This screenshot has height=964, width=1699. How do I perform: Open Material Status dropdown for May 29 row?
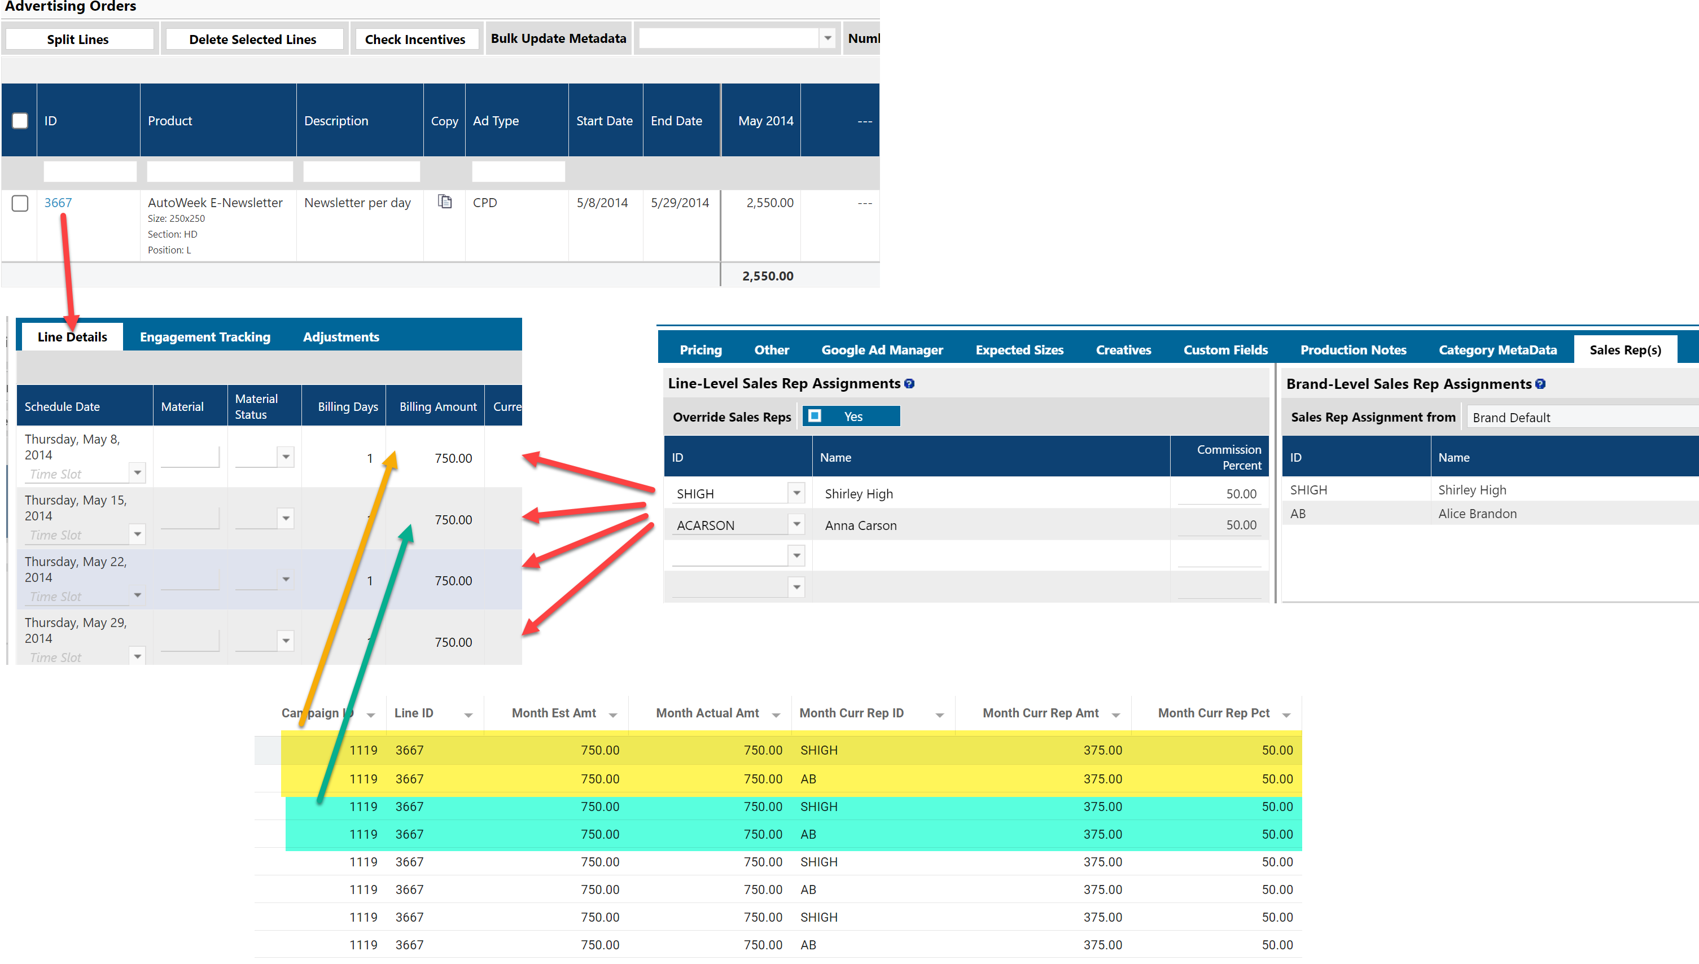[x=286, y=641]
